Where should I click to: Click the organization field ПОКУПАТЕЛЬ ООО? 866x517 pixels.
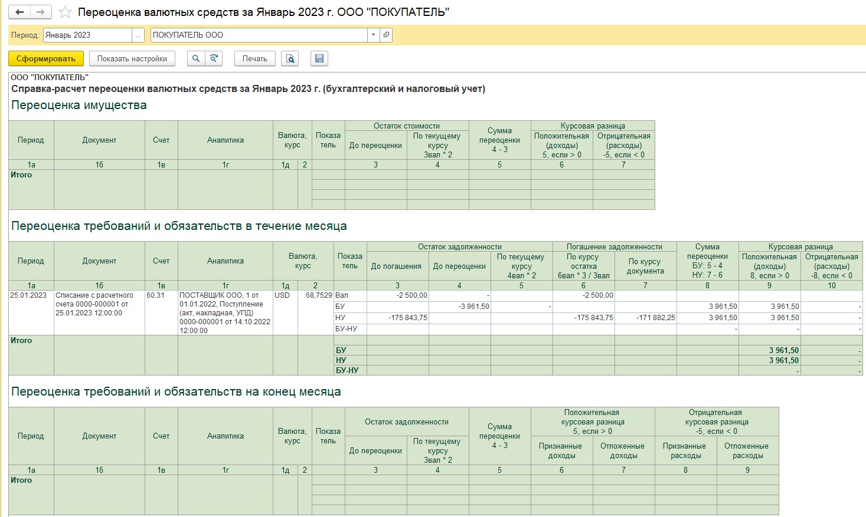coord(259,35)
